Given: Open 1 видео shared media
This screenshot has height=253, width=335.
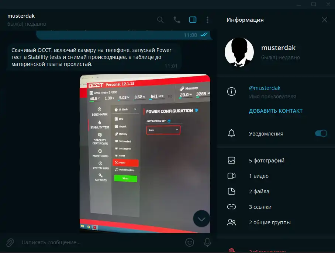Looking at the screenshot, I should [x=259, y=176].
